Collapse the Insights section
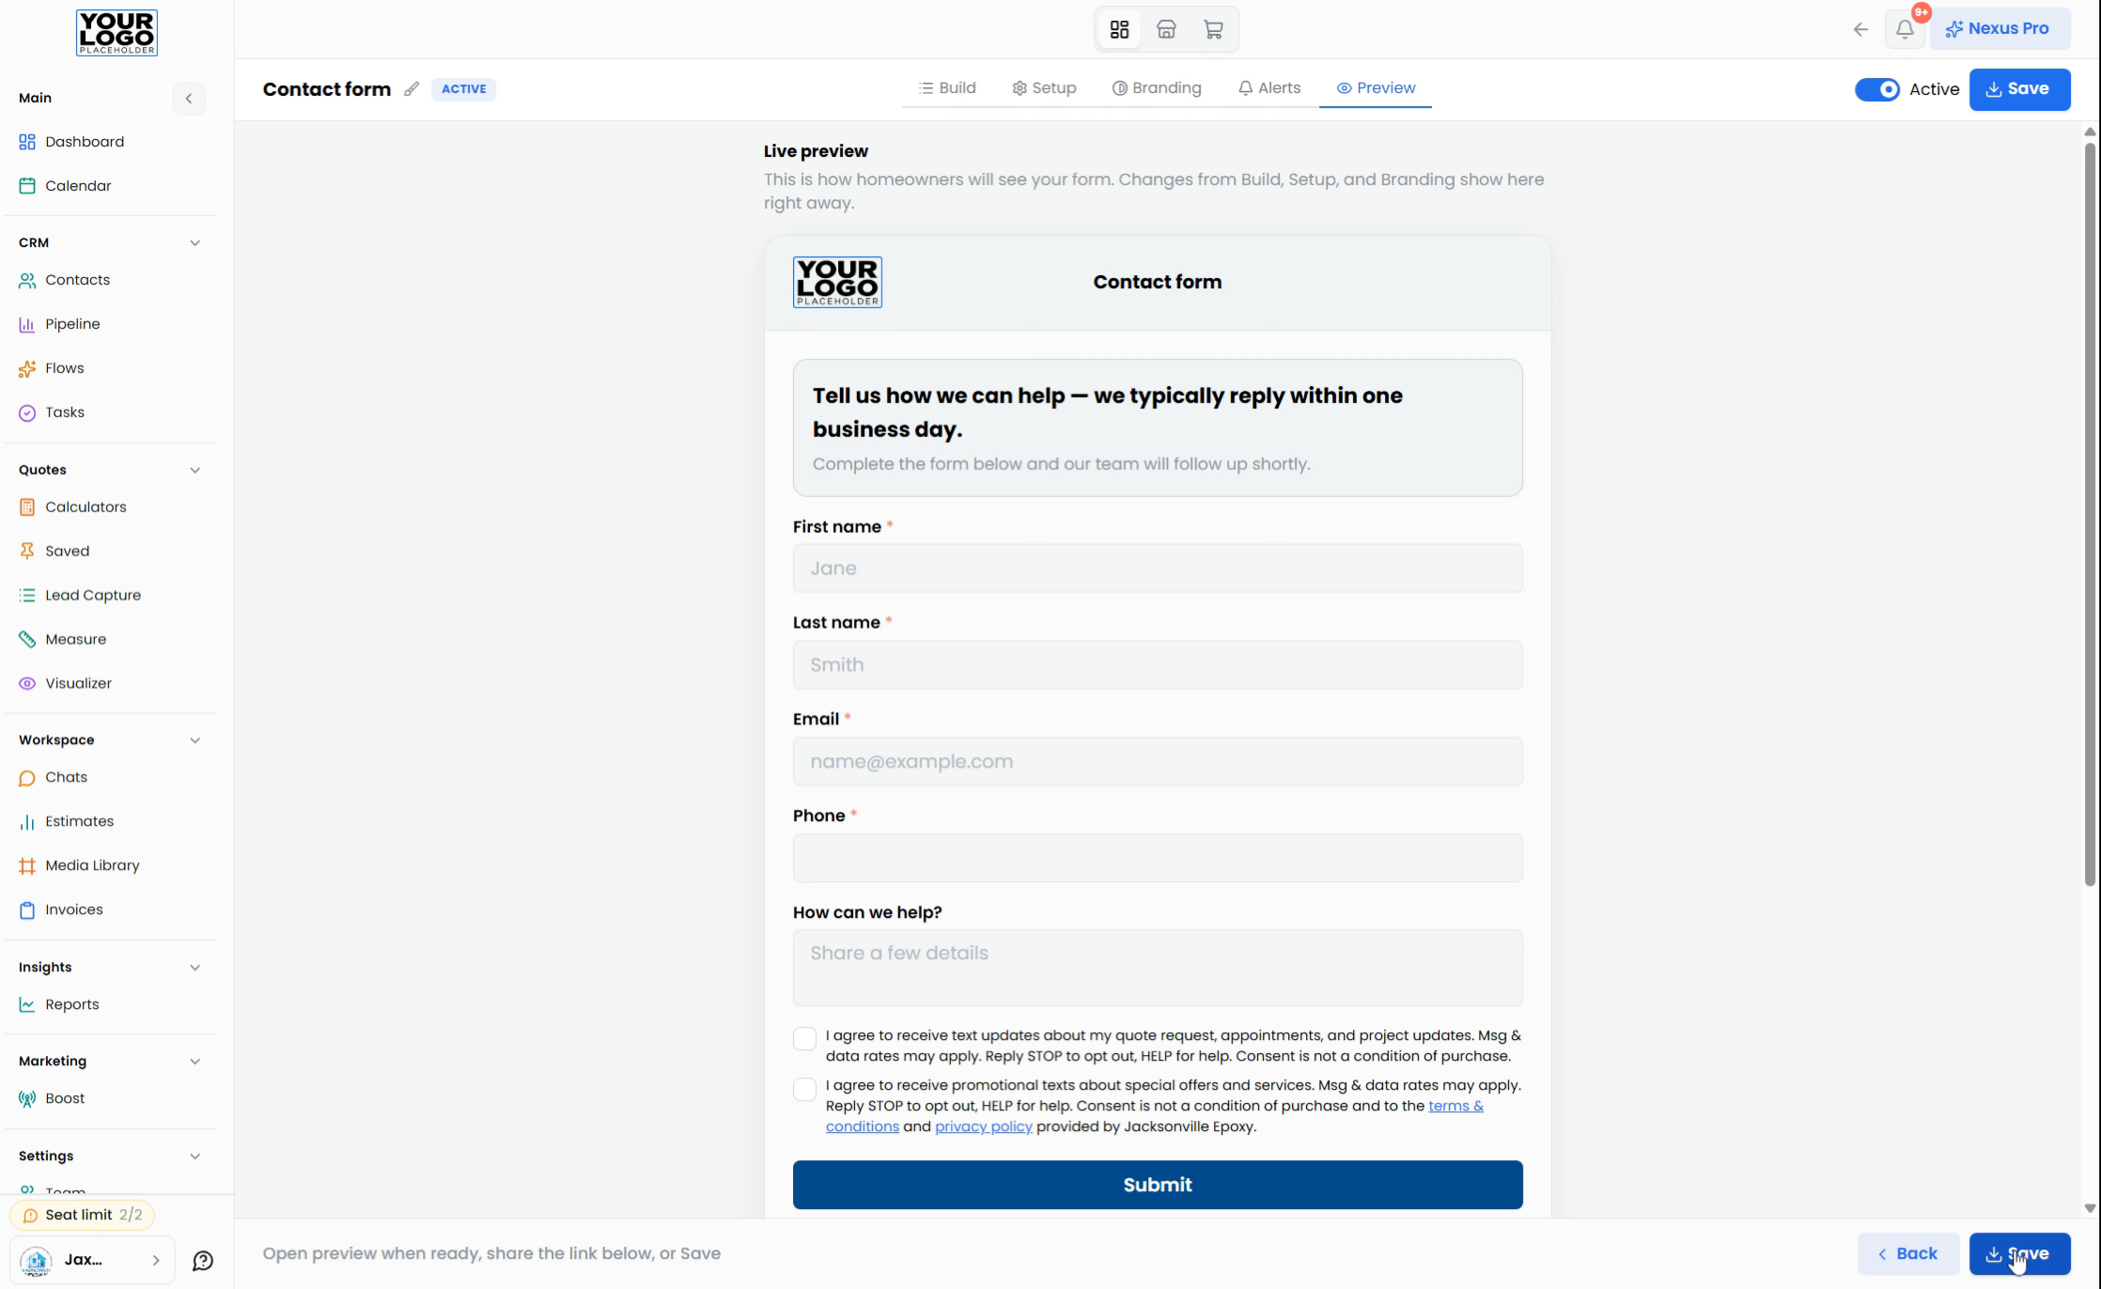This screenshot has width=2101, height=1289. coord(195,968)
